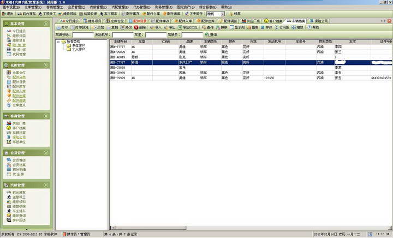Open the 配件调拨 sidebar link
This screenshot has width=393, height=238.
[19, 100]
